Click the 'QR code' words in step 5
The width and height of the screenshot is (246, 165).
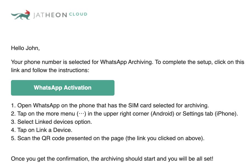click(52, 138)
